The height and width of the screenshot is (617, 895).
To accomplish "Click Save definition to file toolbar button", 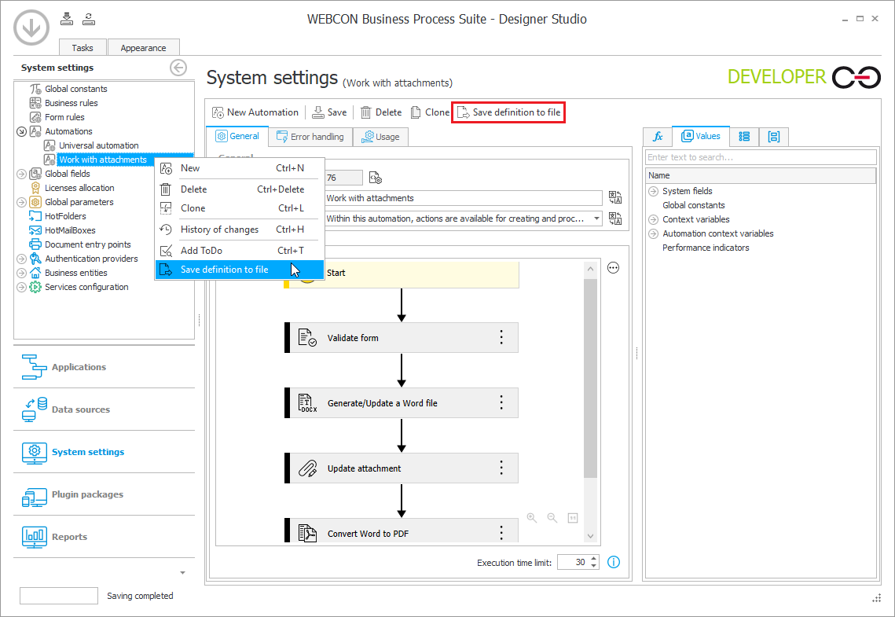I will point(508,112).
